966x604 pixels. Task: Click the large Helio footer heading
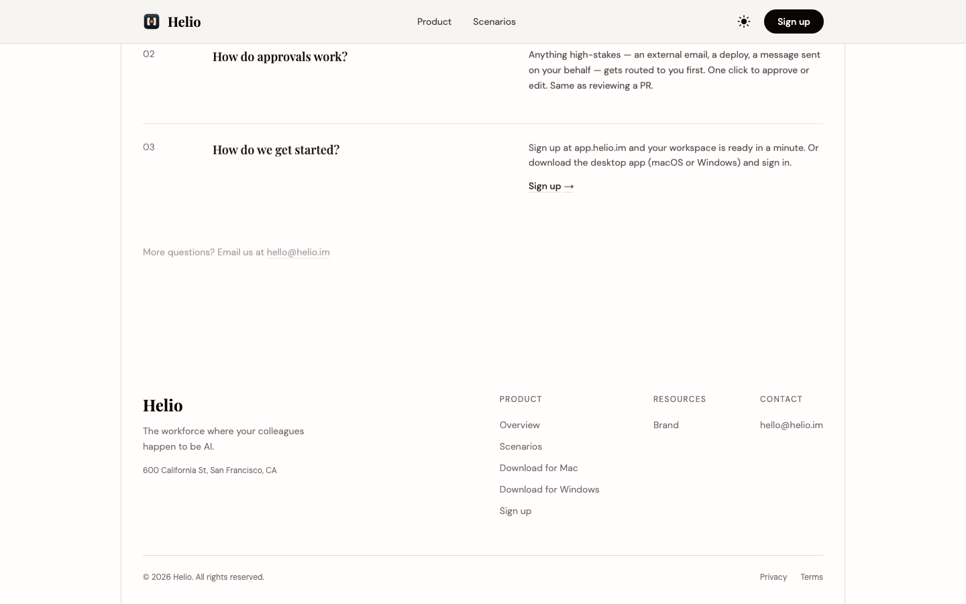click(x=163, y=405)
